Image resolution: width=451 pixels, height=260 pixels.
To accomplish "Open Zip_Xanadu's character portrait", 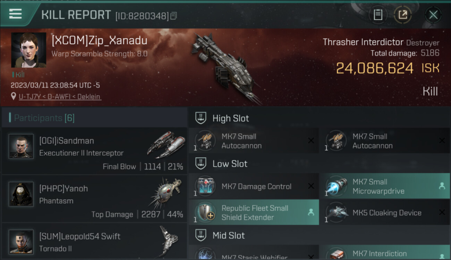I will point(28,50).
